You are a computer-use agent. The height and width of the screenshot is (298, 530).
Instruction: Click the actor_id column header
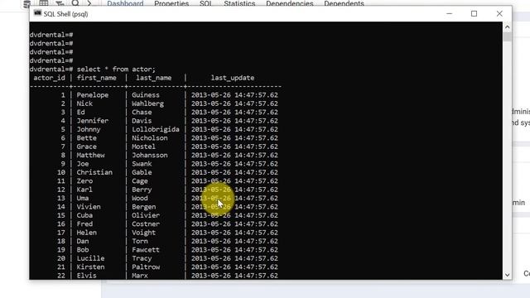pos(50,78)
